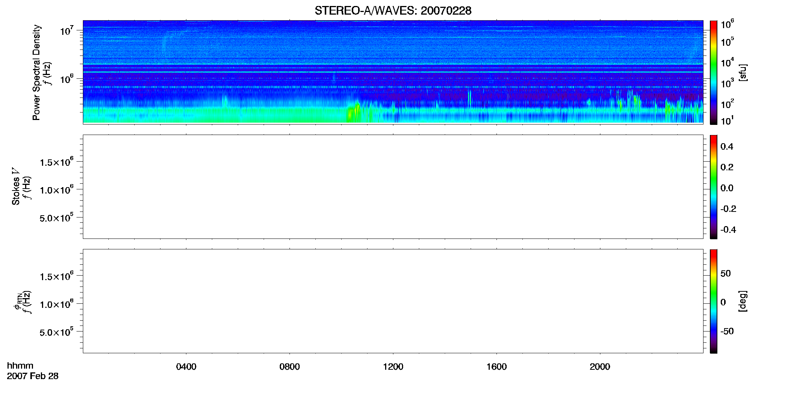Viewport: 786px width, 405px height.
Task: Click the 5.0×10^5 tick in phi RTN panel
Action: pyautogui.click(x=56, y=332)
